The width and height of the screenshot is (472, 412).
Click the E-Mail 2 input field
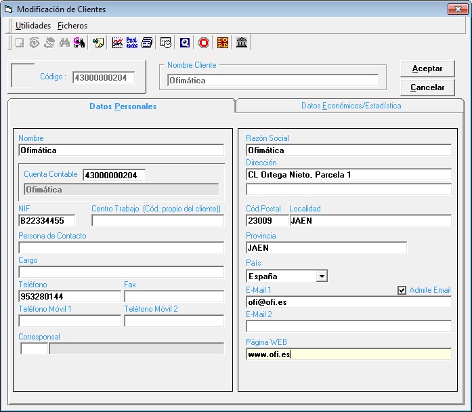pyautogui.click(x=349, y=327)
